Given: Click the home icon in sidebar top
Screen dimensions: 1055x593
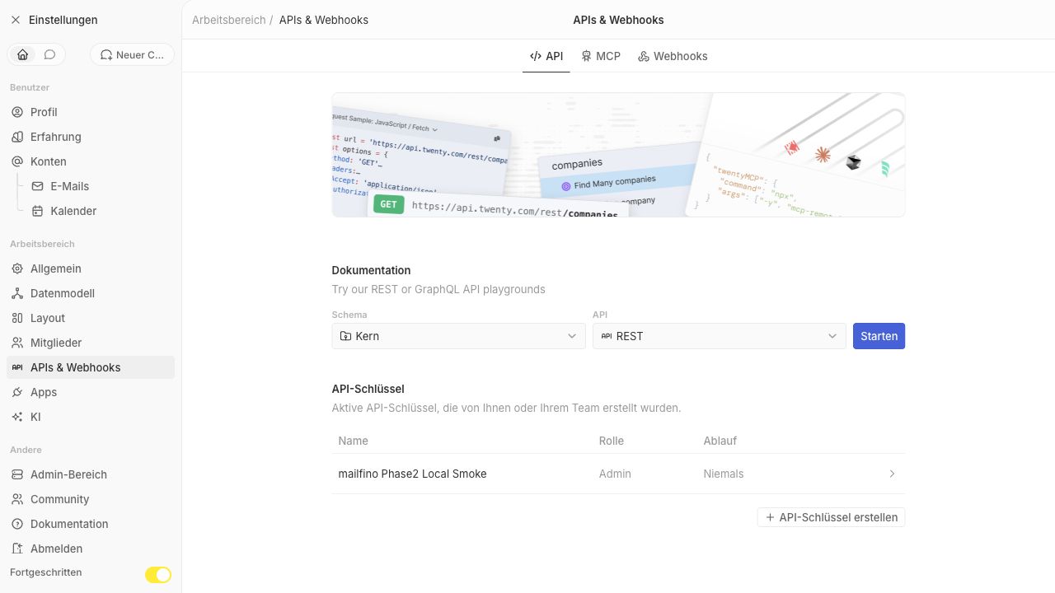Looking at the screenshot, I should pyautogui.click(x=23, y=54).
